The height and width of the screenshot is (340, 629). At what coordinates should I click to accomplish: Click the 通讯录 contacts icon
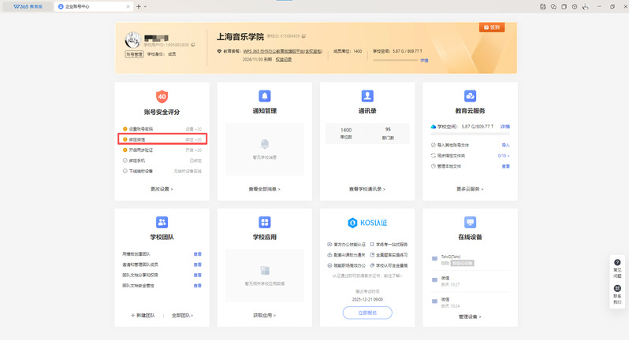tap(367, 96)
